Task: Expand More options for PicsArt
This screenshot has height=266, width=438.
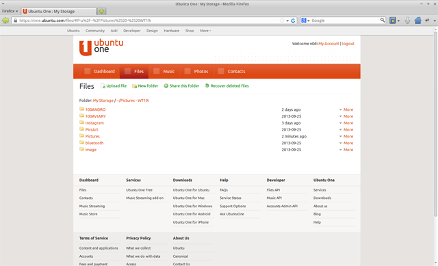Action: [x=346, y=130]
